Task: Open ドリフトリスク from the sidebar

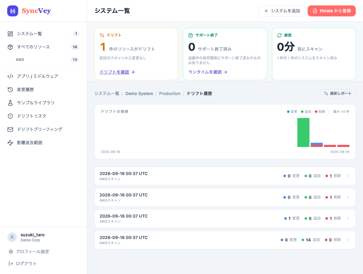Action: (x=44, y=116)
